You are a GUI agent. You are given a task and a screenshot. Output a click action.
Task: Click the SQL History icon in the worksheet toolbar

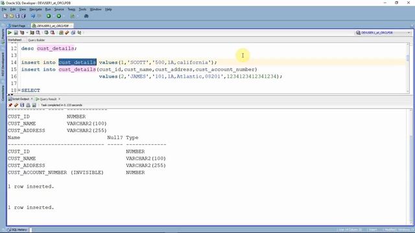tap(73, 33)
